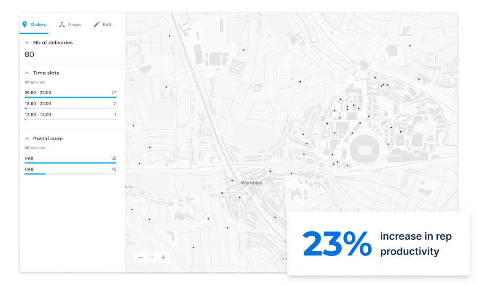Click the HA0 postal code progress bar
Viewport: 477px width, 285px height.
70,174
